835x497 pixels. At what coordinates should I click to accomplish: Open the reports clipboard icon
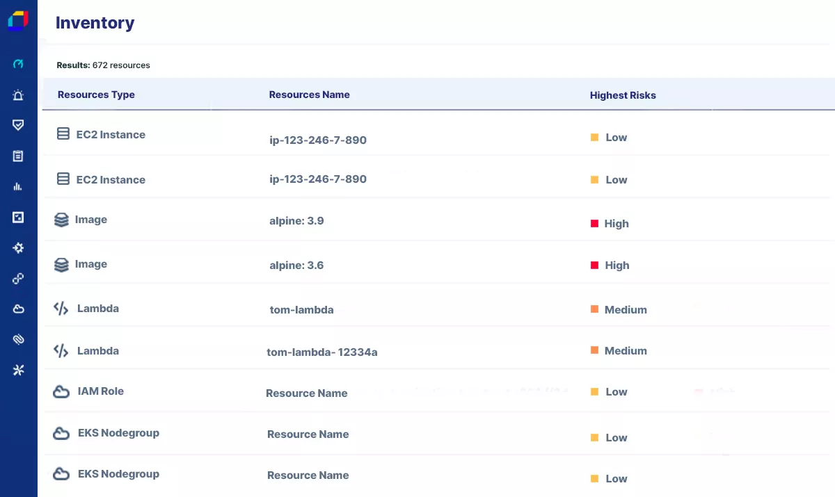pyautogui.click(x=17, y=156)
